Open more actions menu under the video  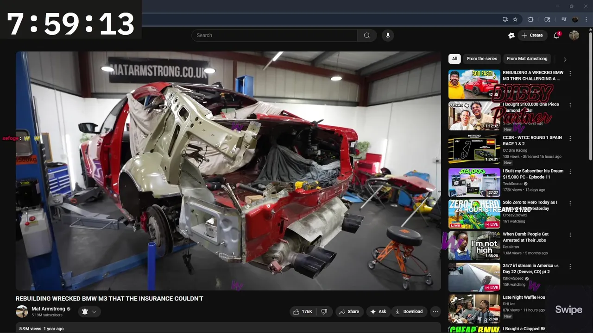coord(435,312)
